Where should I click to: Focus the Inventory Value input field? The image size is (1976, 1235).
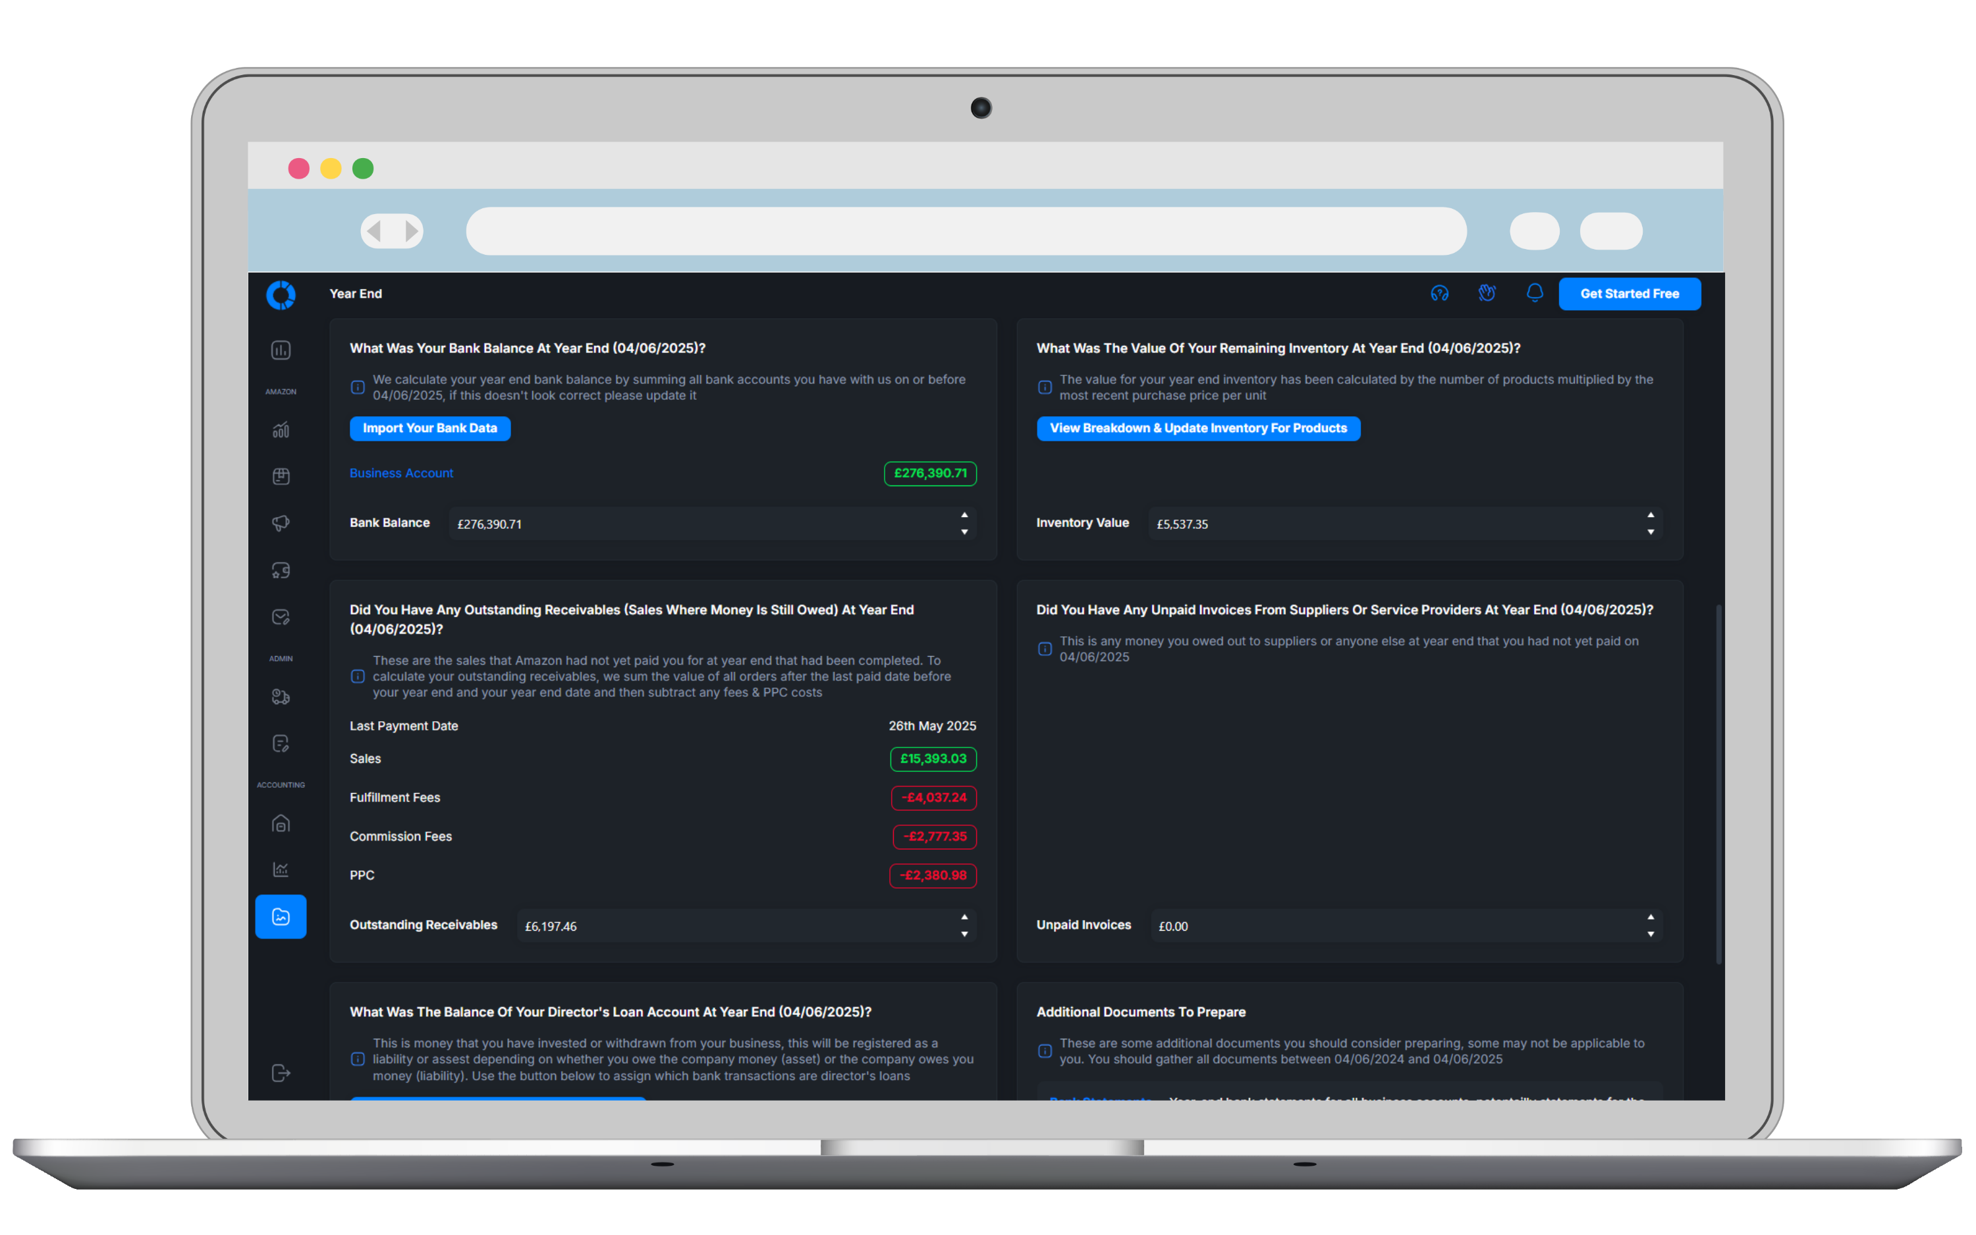[1406, 524]
